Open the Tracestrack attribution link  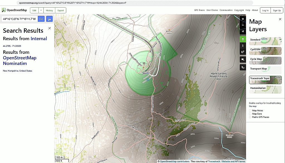[214, 161]
